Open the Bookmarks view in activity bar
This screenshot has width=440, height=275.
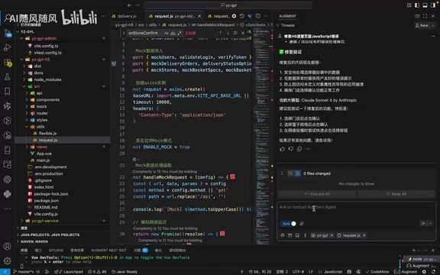pos(8,91)
